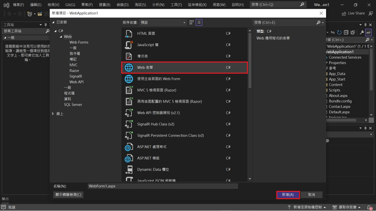This screenshot has width=376, height=211.
Task: Click 顯示精簡檢視(C) button
Action: [x=68, y=195]
